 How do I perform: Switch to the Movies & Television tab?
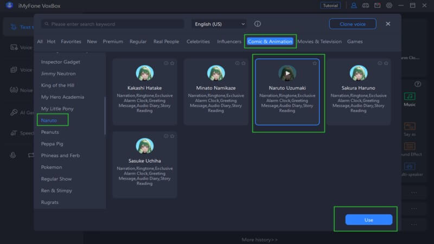[x=320, y=42]
